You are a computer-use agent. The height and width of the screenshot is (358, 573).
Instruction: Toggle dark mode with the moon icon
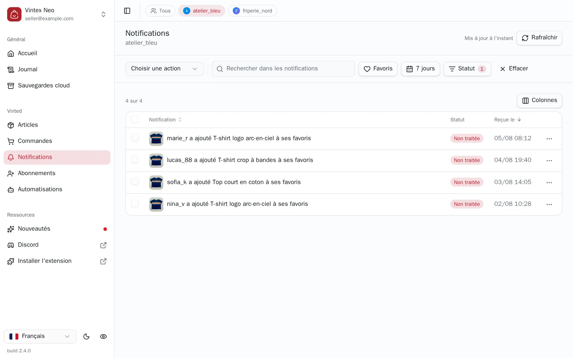coord(87,337)
